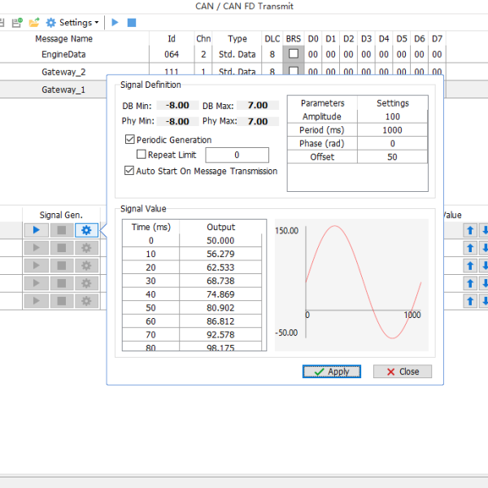Screen dimensions: 488x488
Task: Open the Settings dropdown in the toolbar
Action: tap(73, 23)
